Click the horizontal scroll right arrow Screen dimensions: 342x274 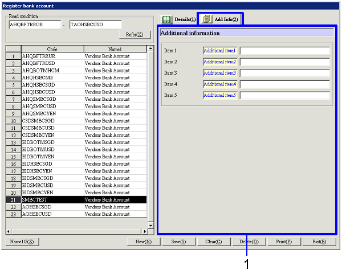144,231
